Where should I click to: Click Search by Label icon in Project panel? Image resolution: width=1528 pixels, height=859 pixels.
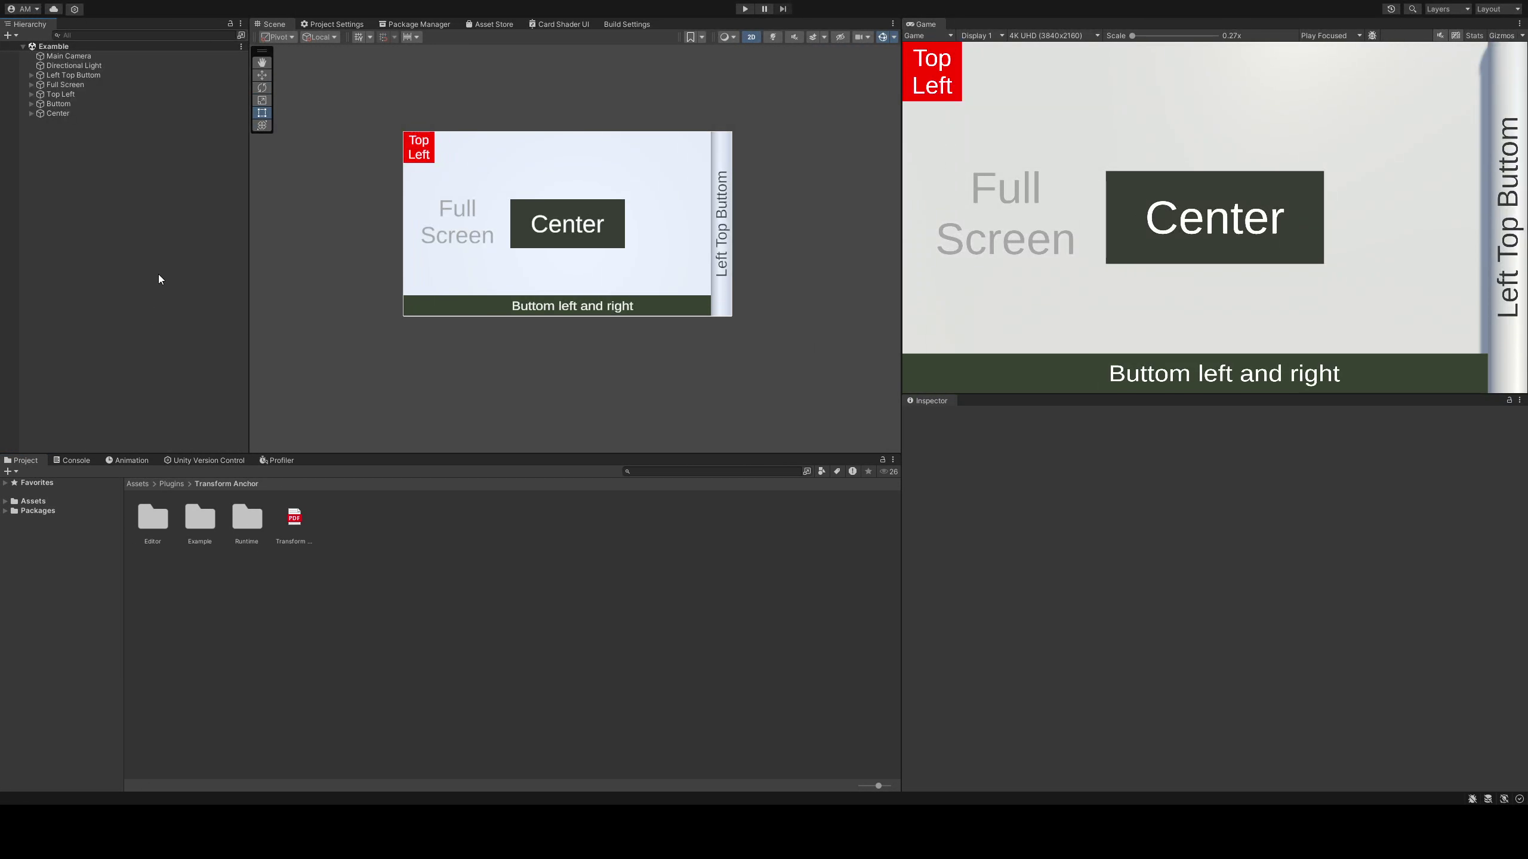coord(837,471)
